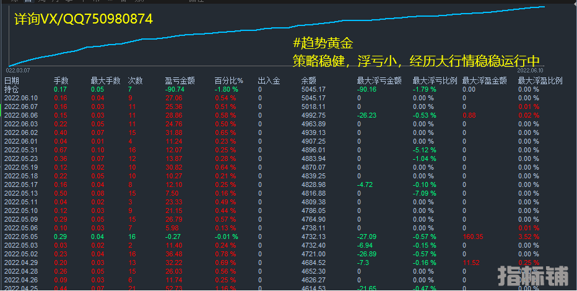This screenshot has width=577, height=291.
Task: Select the 2022.06.10 date row
Action: click(21, 98)
